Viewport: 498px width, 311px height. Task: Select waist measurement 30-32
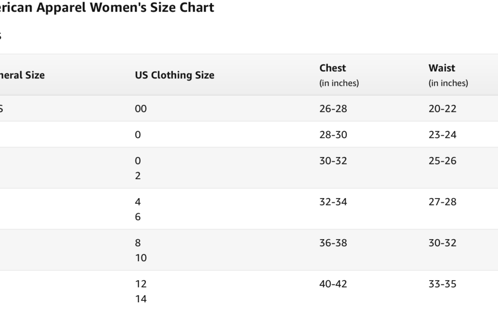[x=442, y=243]
